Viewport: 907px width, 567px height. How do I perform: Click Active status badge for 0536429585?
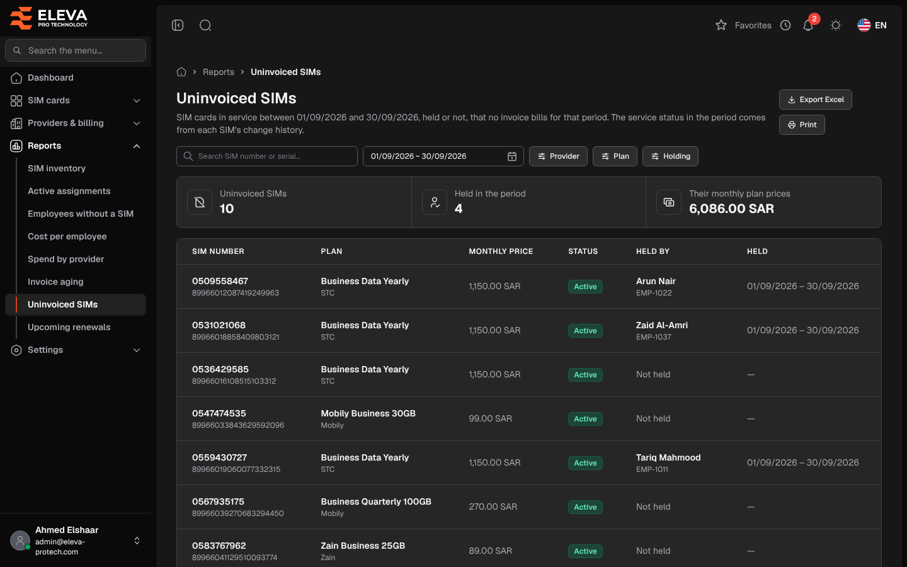(585, 375)
